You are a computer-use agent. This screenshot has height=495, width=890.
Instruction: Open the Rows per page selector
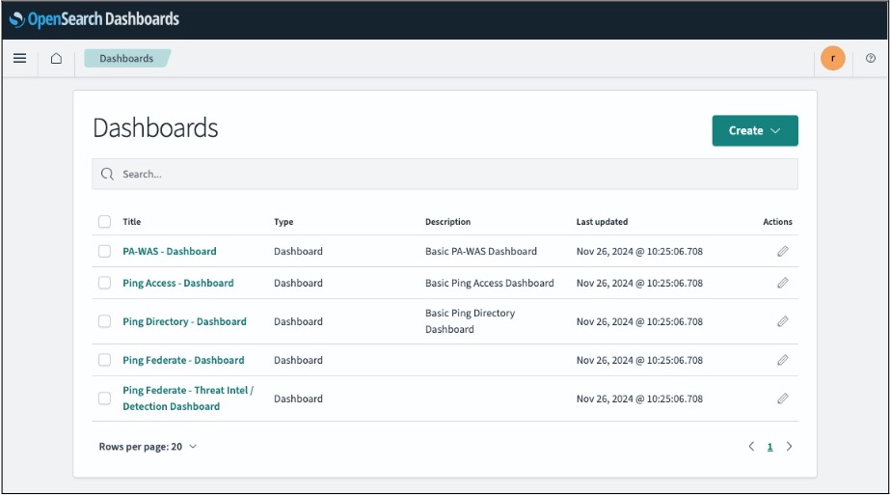148,447
